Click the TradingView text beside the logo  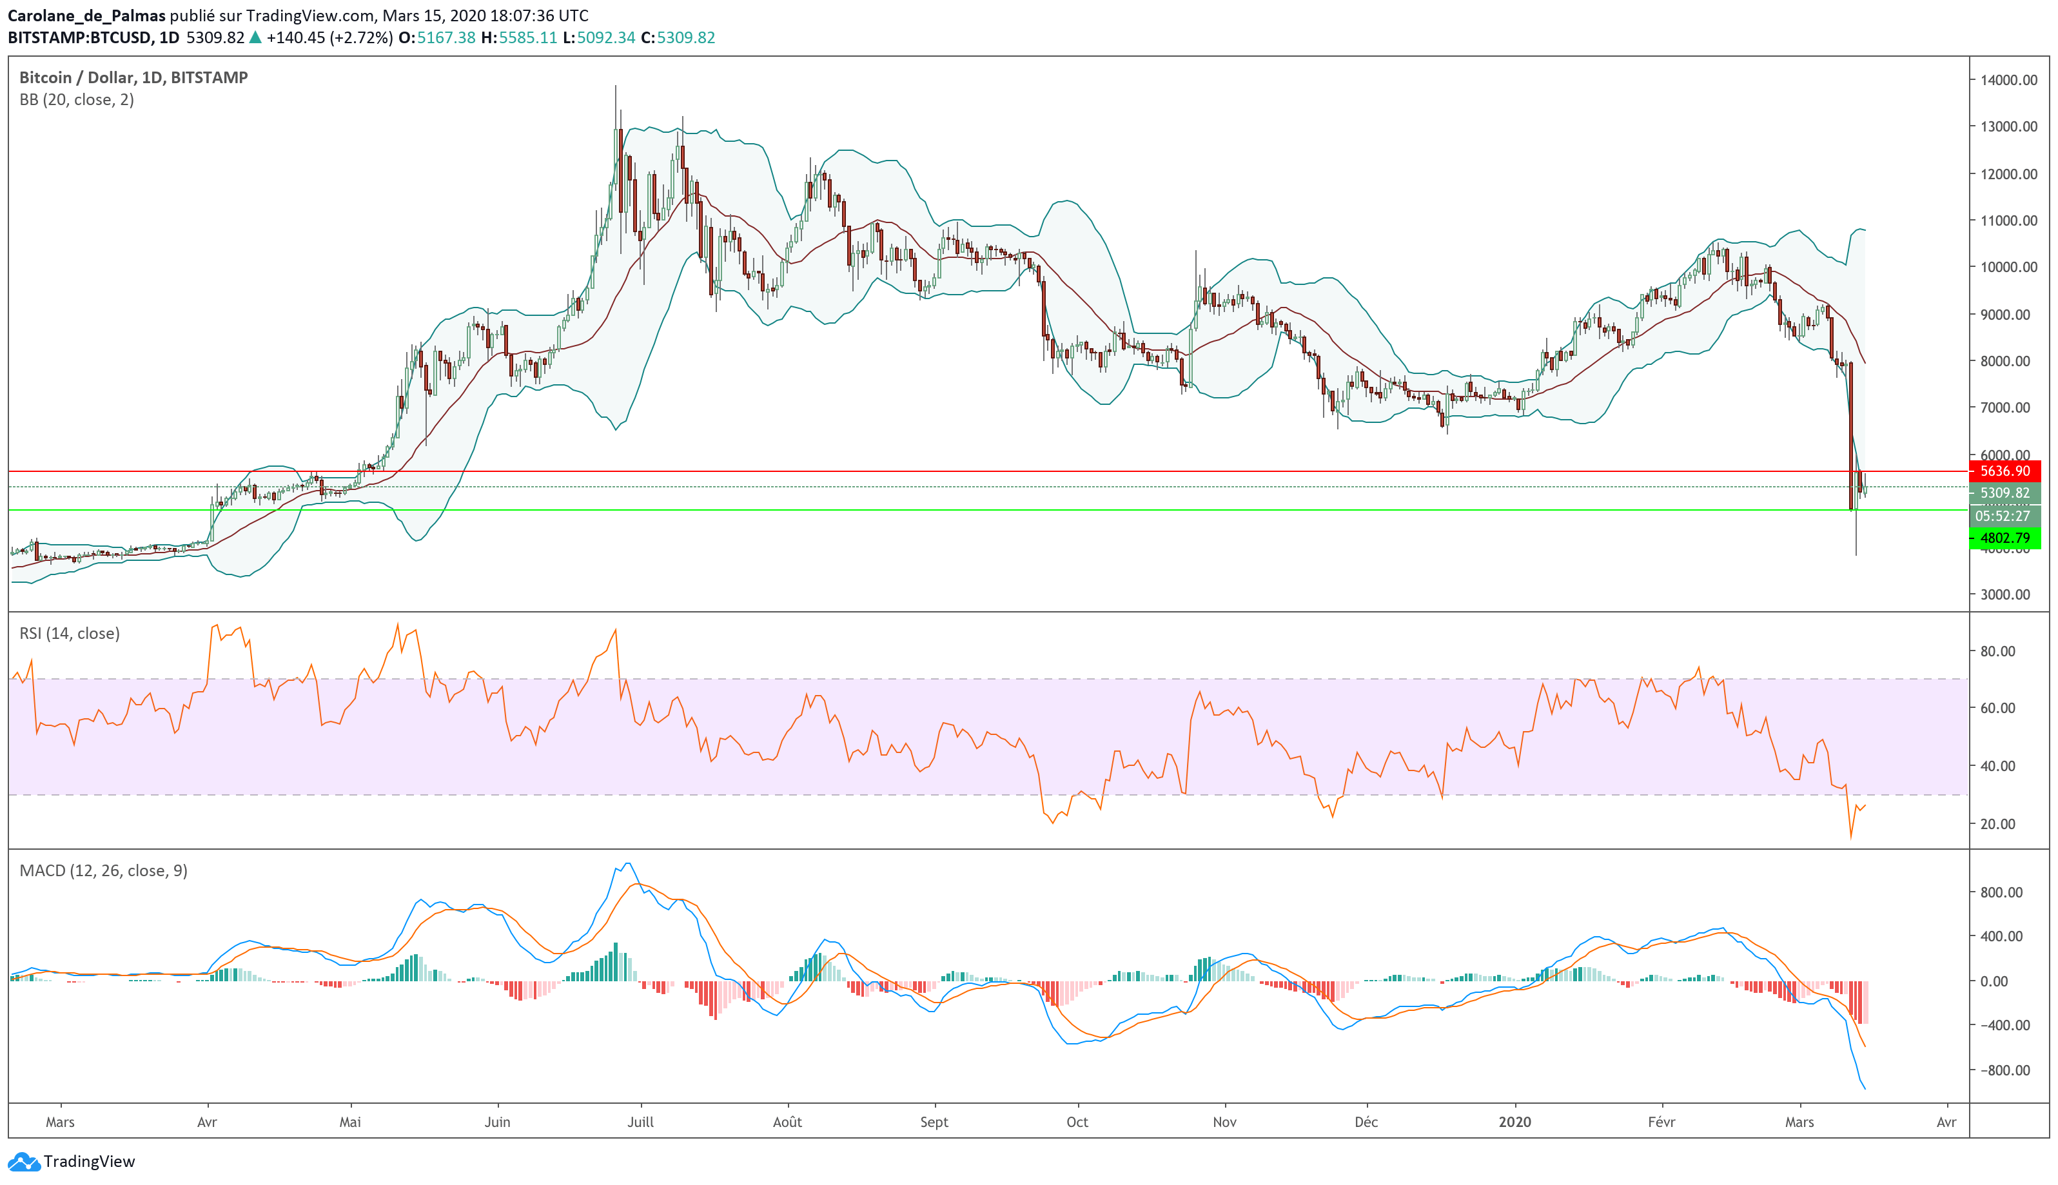coord(90,1161)
